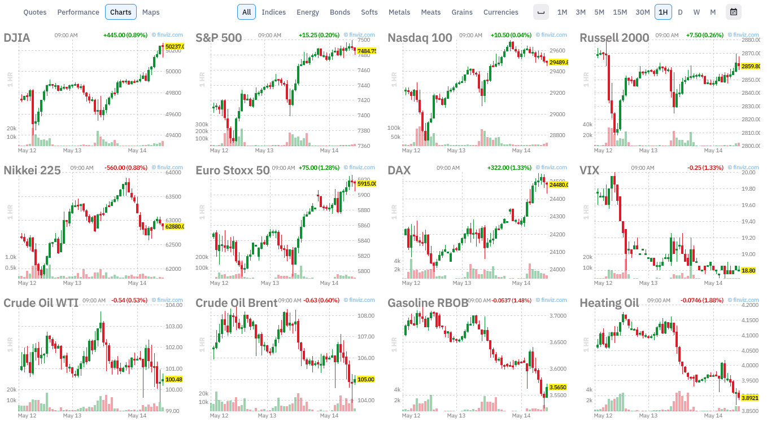Click the Nikkei 225 title

(32, 170)
